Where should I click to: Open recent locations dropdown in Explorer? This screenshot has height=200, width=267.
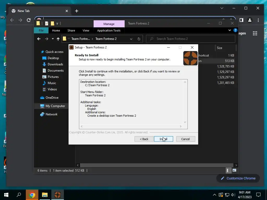click(53, 39)
